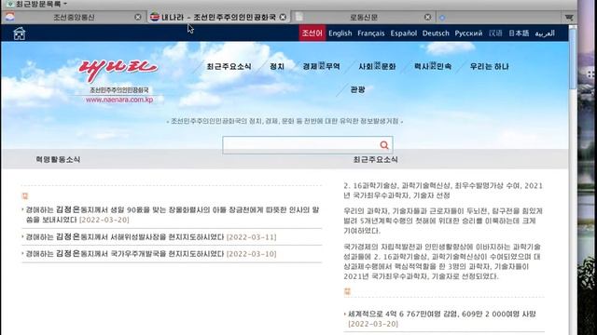597x335 pixels.
Task: Click the 로동신문 tab page icon
Action: tap(299, 17)
